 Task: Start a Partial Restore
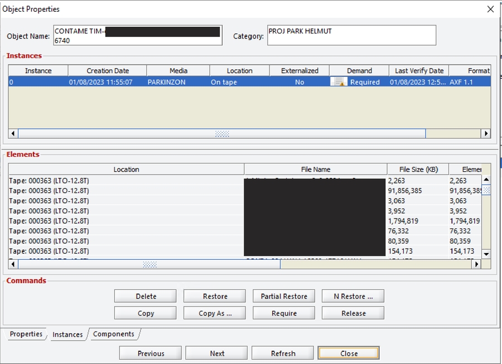[284, 296]
